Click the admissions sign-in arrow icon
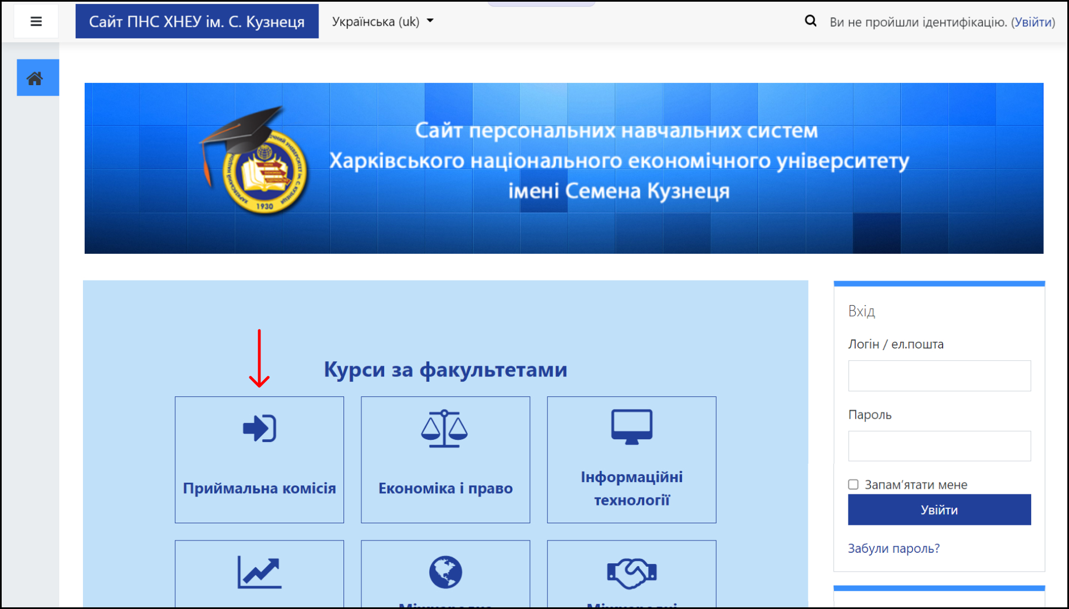The image size is (1069, 609). coord(259,428)
